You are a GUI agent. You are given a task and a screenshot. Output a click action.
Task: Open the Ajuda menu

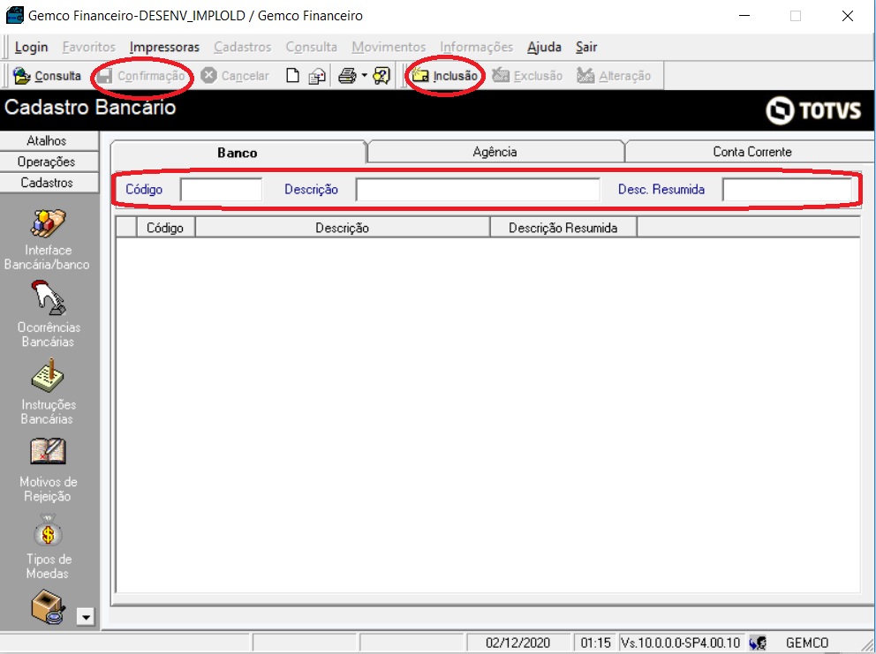click(544, 47)
